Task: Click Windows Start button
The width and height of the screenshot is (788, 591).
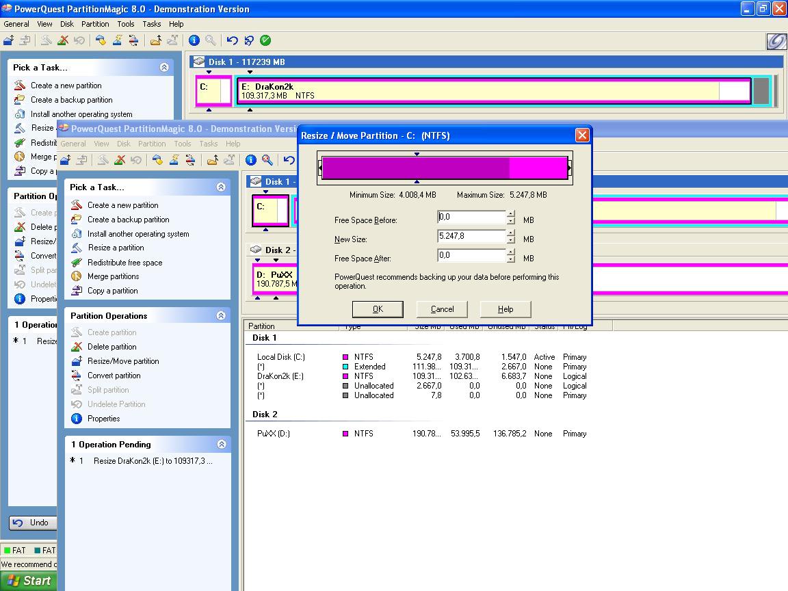Action: [x=29, y=581]
